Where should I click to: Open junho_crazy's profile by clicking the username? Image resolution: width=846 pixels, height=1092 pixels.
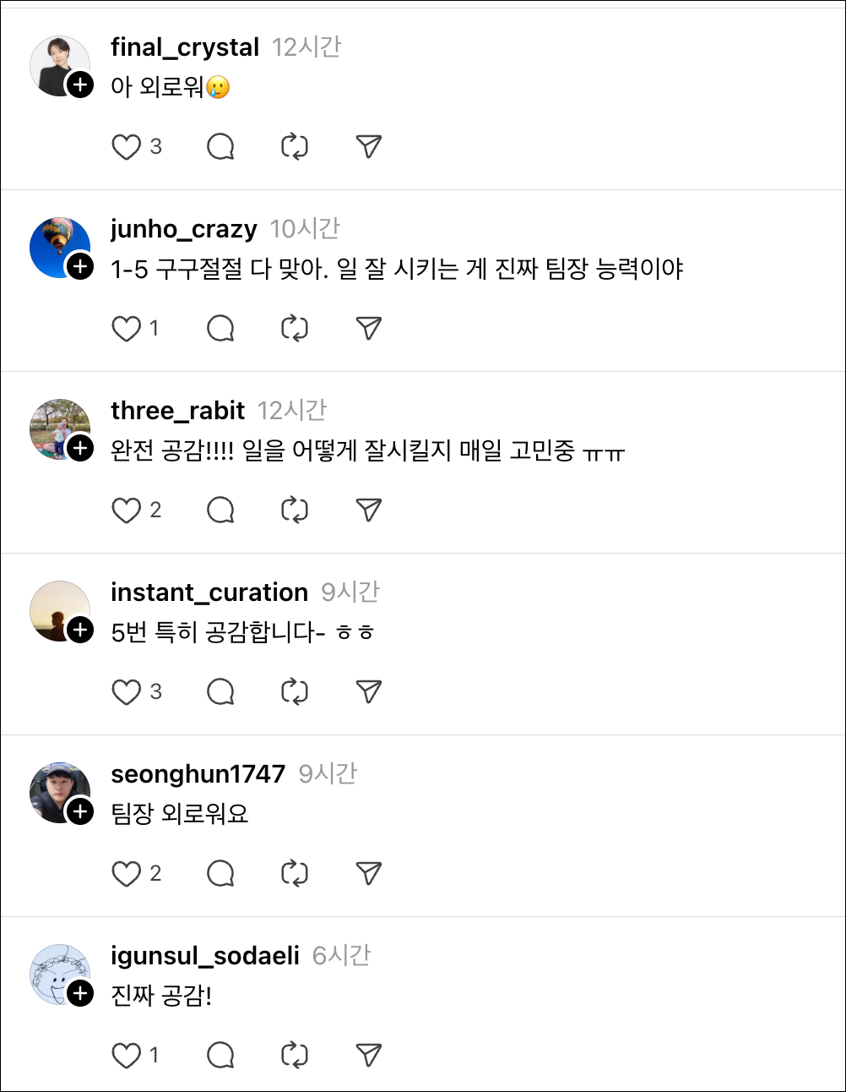coord(182,228)
